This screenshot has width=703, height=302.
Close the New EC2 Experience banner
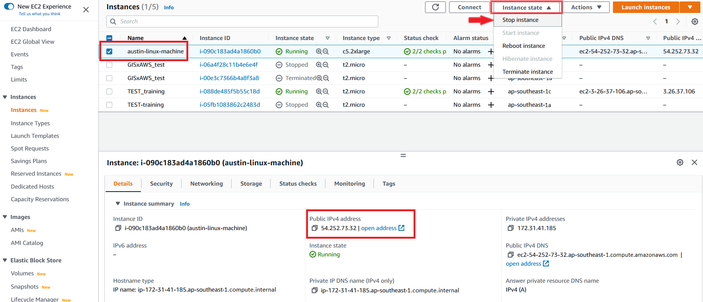86,10
